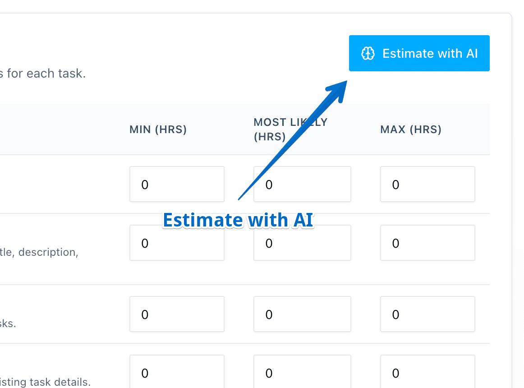Select the MAX hours field in the first row
This screenshot has width=524, height=388.
tap(427, 184)
